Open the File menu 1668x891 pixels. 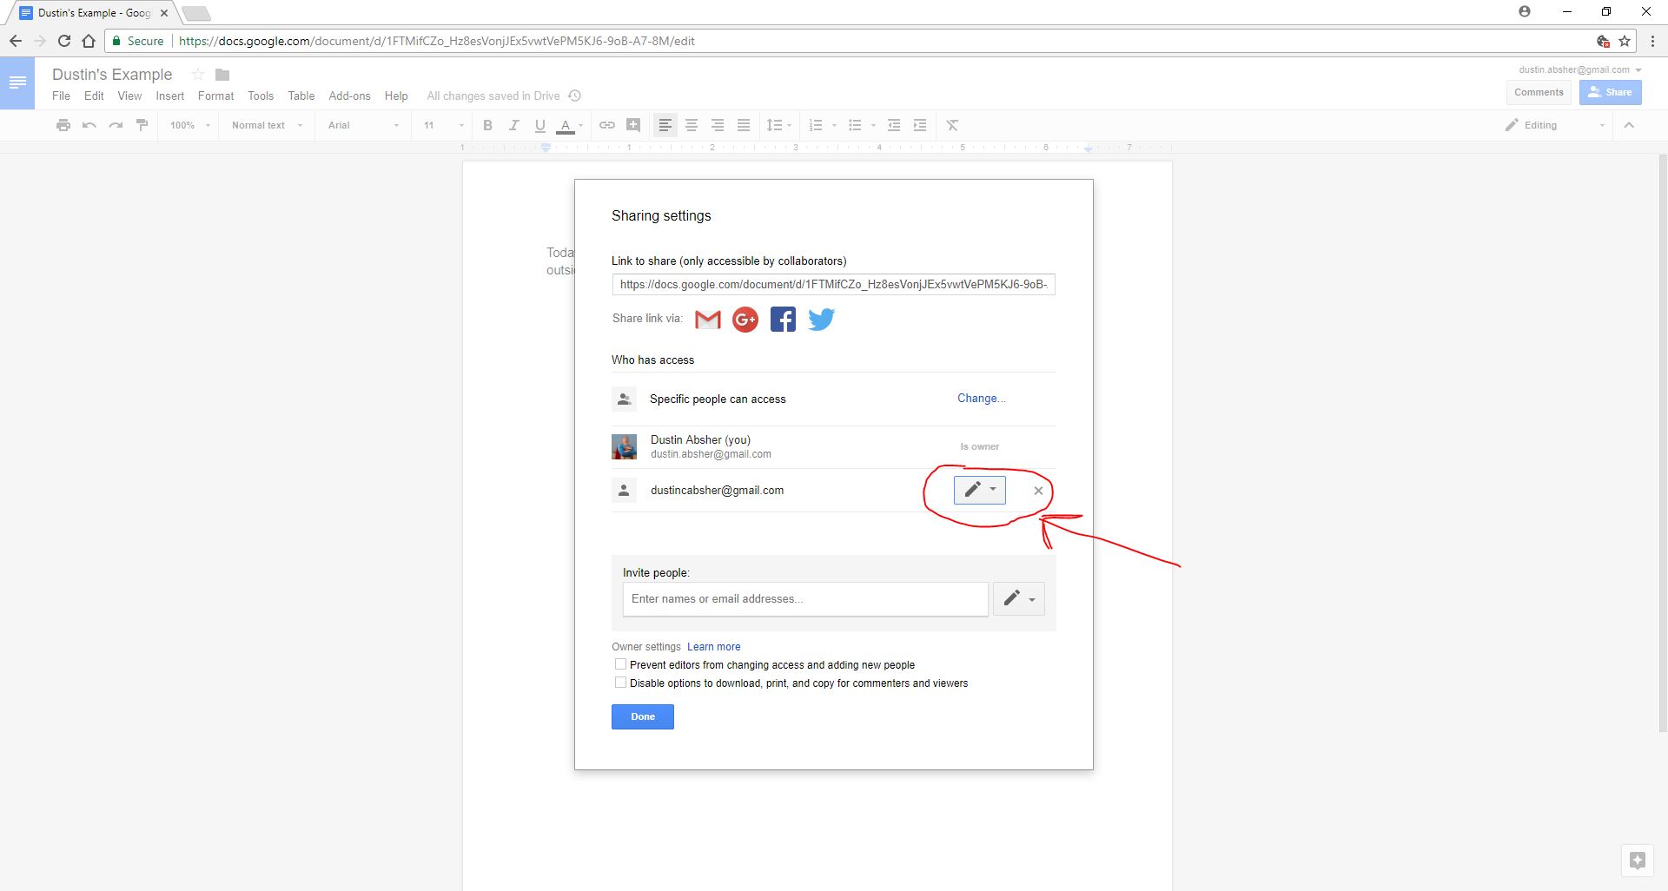tap(61, 96)
